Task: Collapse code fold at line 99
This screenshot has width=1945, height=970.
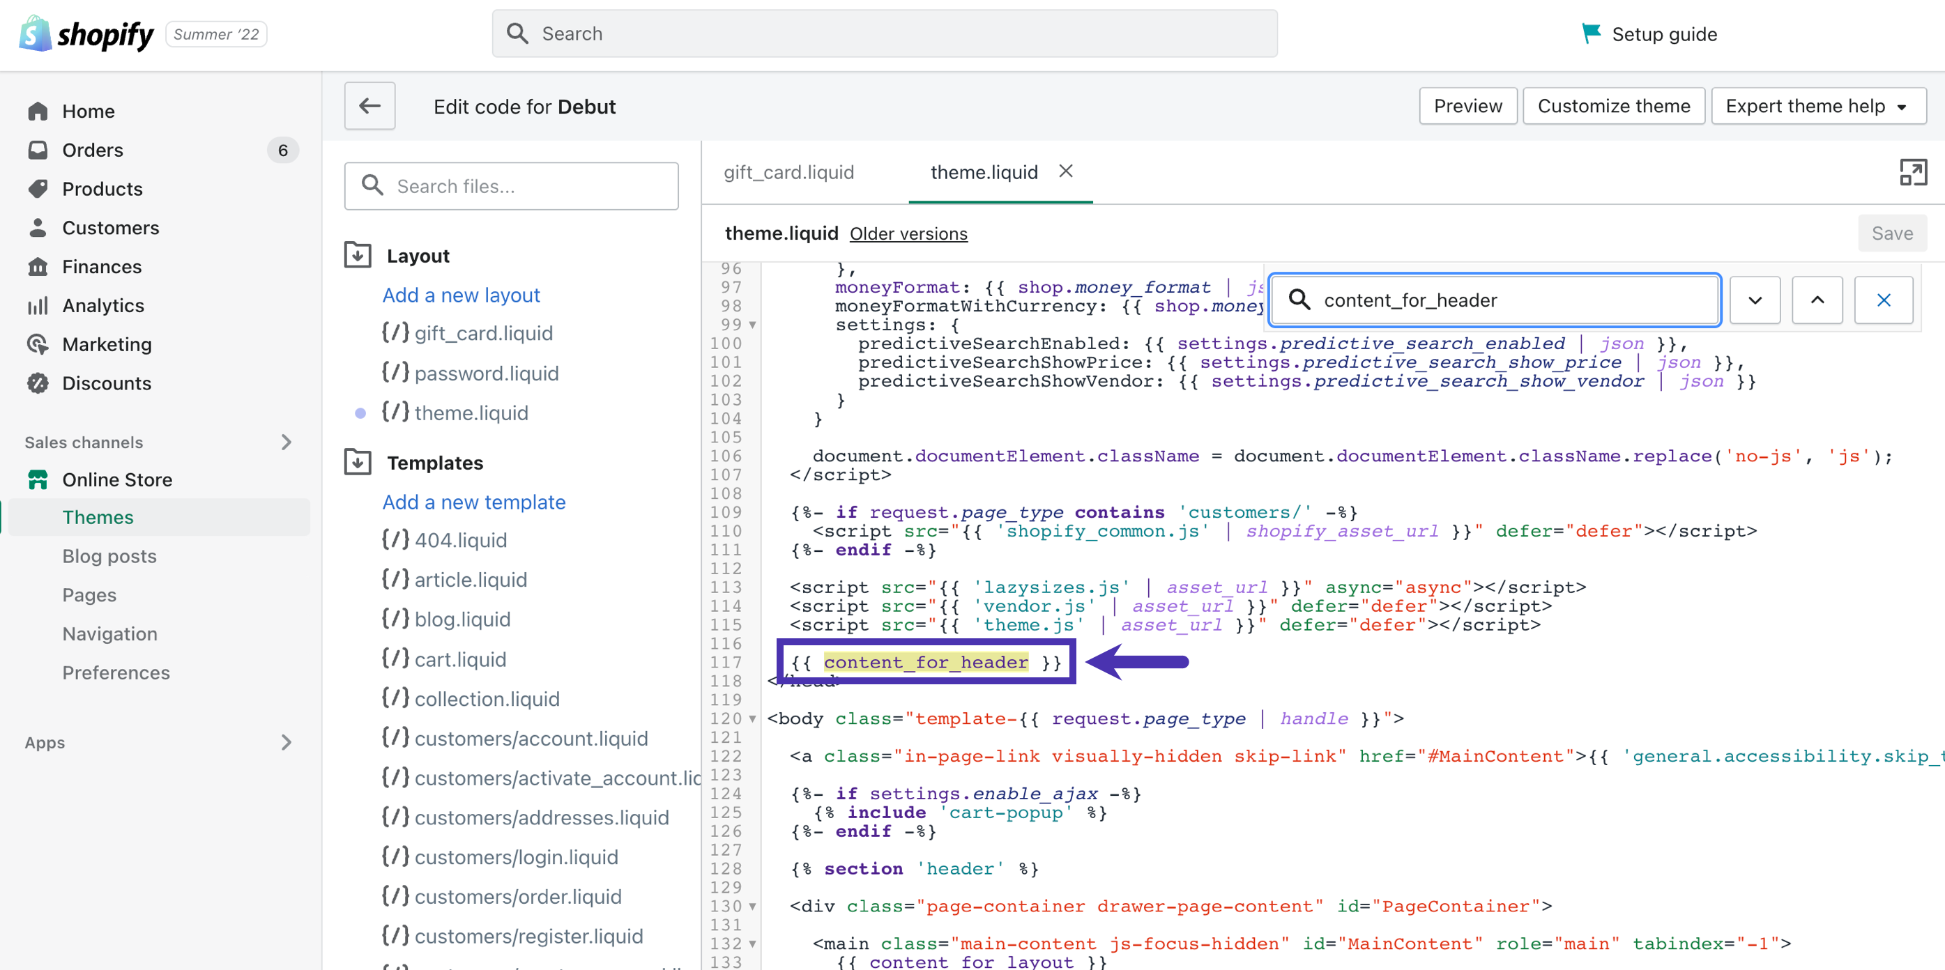Action: coord(753,325)
